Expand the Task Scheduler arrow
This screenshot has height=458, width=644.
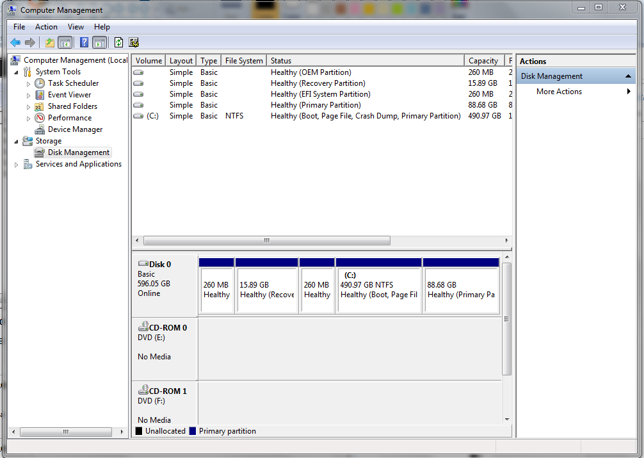point(28,84)
